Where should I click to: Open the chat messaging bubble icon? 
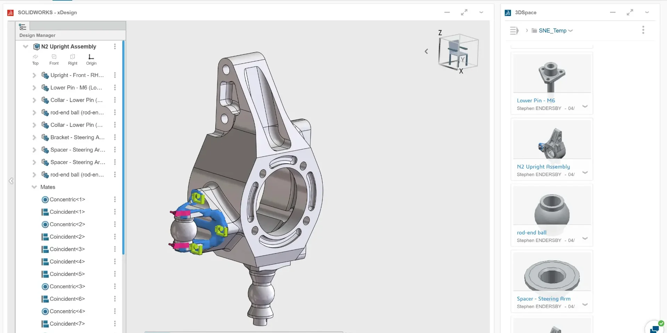coord(655,328)
